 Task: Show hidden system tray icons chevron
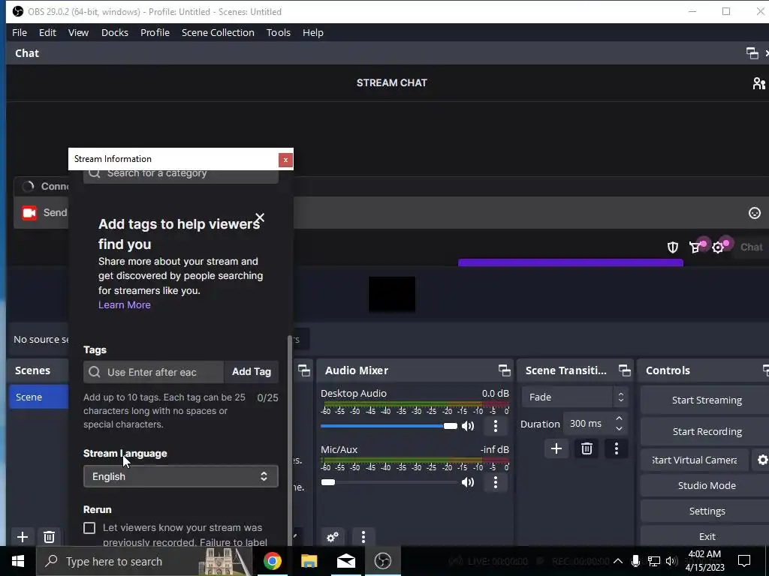(x=618, y=561)
